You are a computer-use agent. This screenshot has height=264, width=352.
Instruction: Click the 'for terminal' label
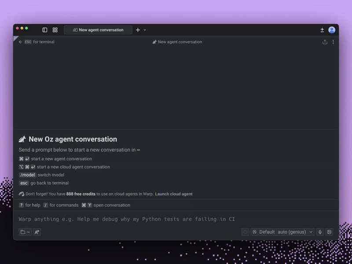coord(44,42)
